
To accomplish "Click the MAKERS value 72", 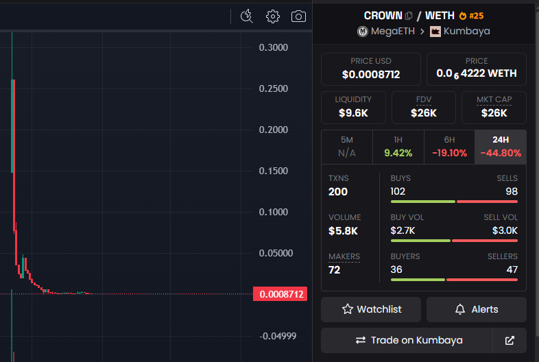I will click(334, 270).
